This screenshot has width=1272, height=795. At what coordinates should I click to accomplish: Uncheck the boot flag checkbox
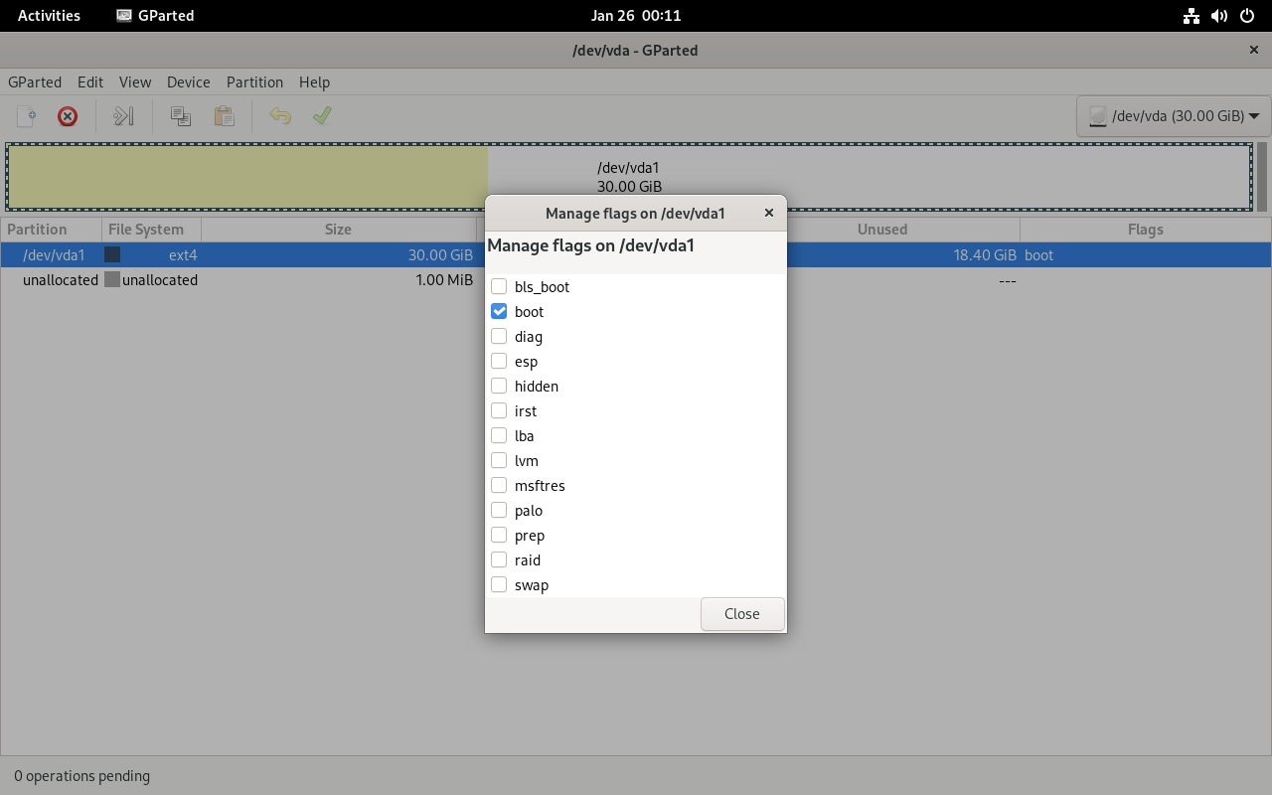pyautogui.click(x=499, y=312)
